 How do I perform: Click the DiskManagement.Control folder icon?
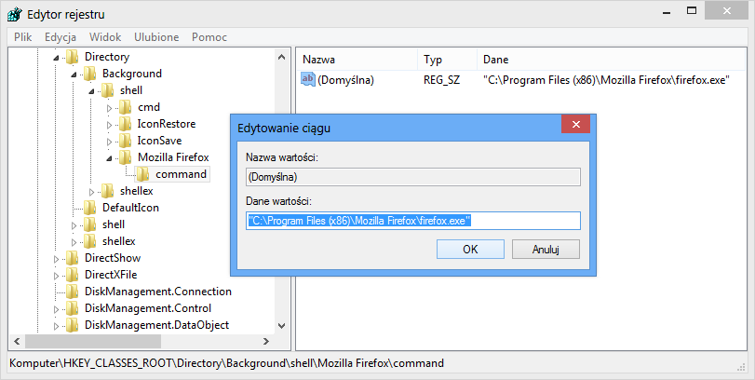(x=72, y=308)
